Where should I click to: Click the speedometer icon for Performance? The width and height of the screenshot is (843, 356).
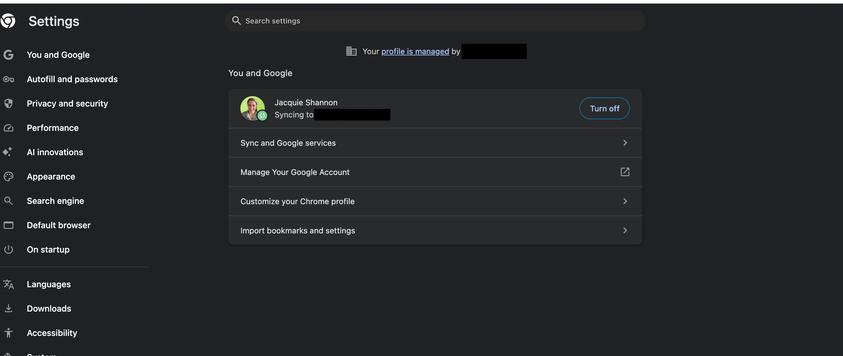(x=9, y=128)
